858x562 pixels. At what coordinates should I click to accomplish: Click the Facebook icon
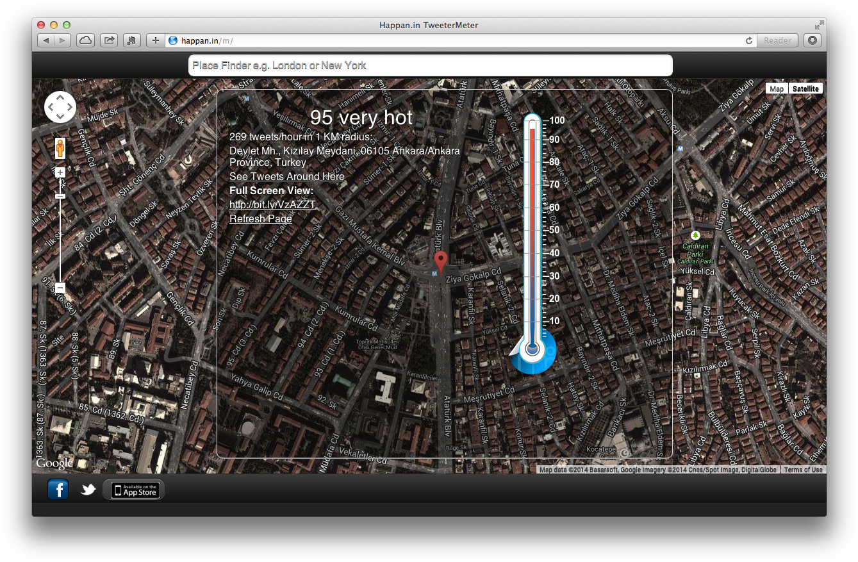[x=58, y=489]
